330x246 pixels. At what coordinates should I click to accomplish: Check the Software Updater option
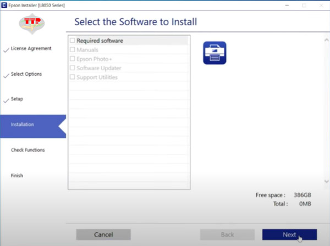(73, 68)
